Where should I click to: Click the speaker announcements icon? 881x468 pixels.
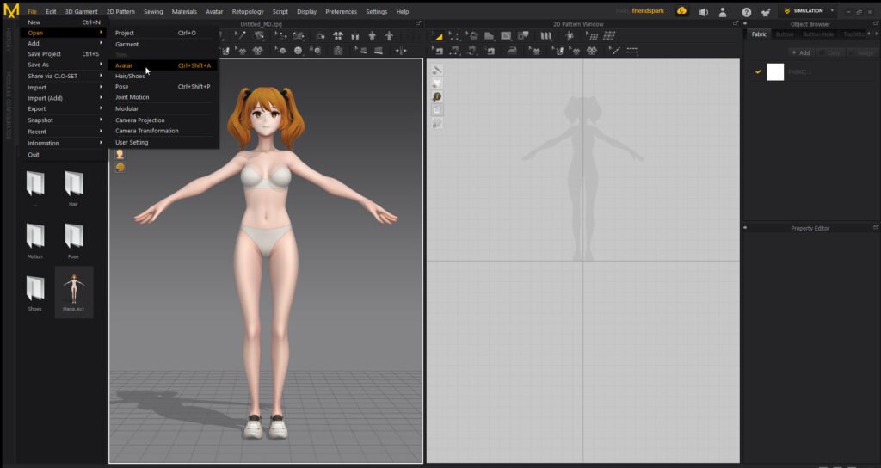pyautogui.click(x=703, y=11)
